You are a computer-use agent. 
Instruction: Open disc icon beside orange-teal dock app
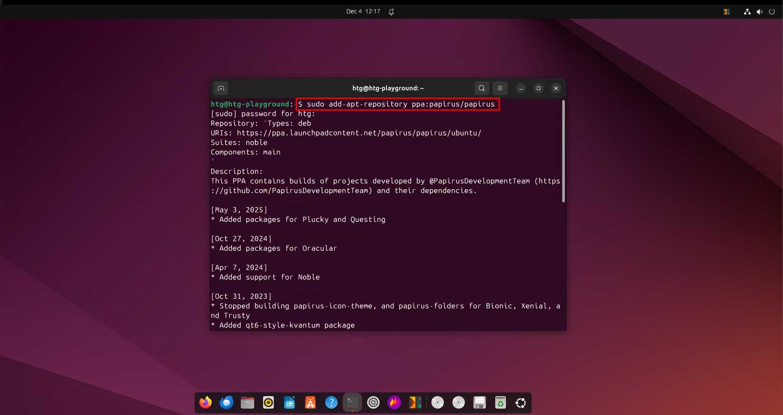pyautogui.click(x=438, y=403)
